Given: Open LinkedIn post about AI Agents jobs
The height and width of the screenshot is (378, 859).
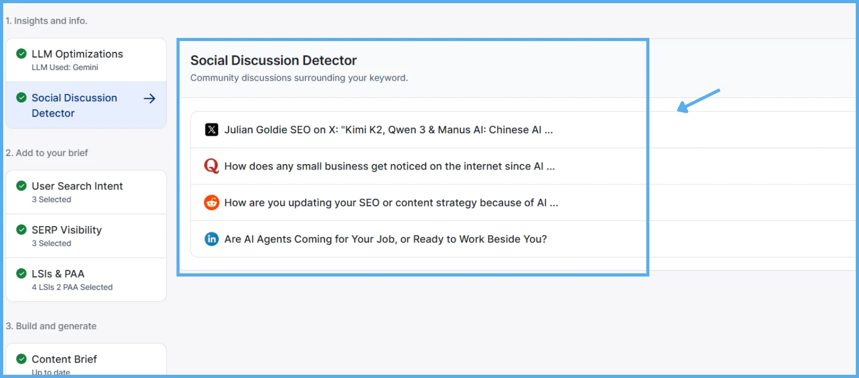Looking at the screenshot, I should [x=385, y=239].
